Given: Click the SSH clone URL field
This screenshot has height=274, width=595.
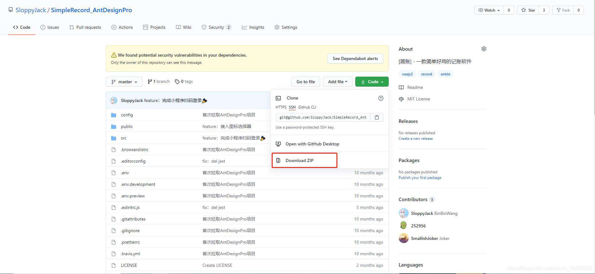Looking at the screenshot, I should click(323, 117).
